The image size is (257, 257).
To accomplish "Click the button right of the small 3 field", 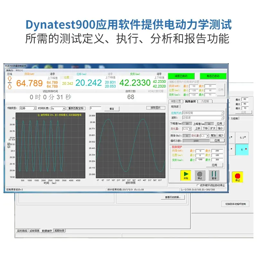I will click(x=112, y=109).
